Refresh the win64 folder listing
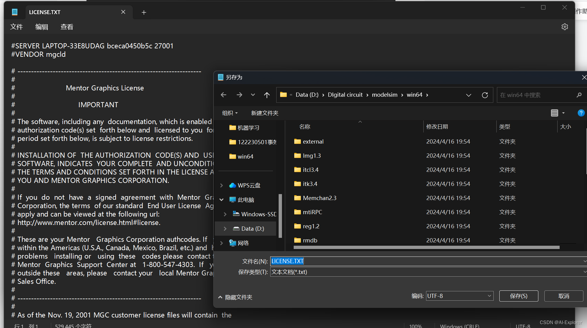This screenshot has height=328, width=587. (485, 95)
